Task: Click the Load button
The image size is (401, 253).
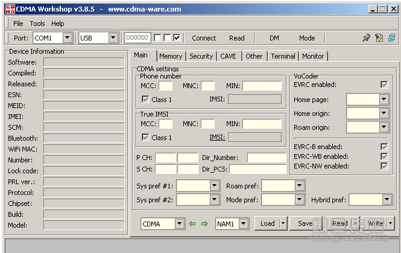Action: (268, 223)
